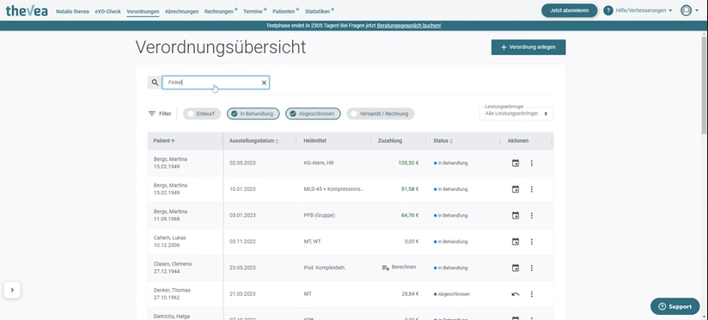Open three-dot menu for Cahem, Lukas row
The height and width of the screenshot is (320, 708).
click(x=532, y=242)
